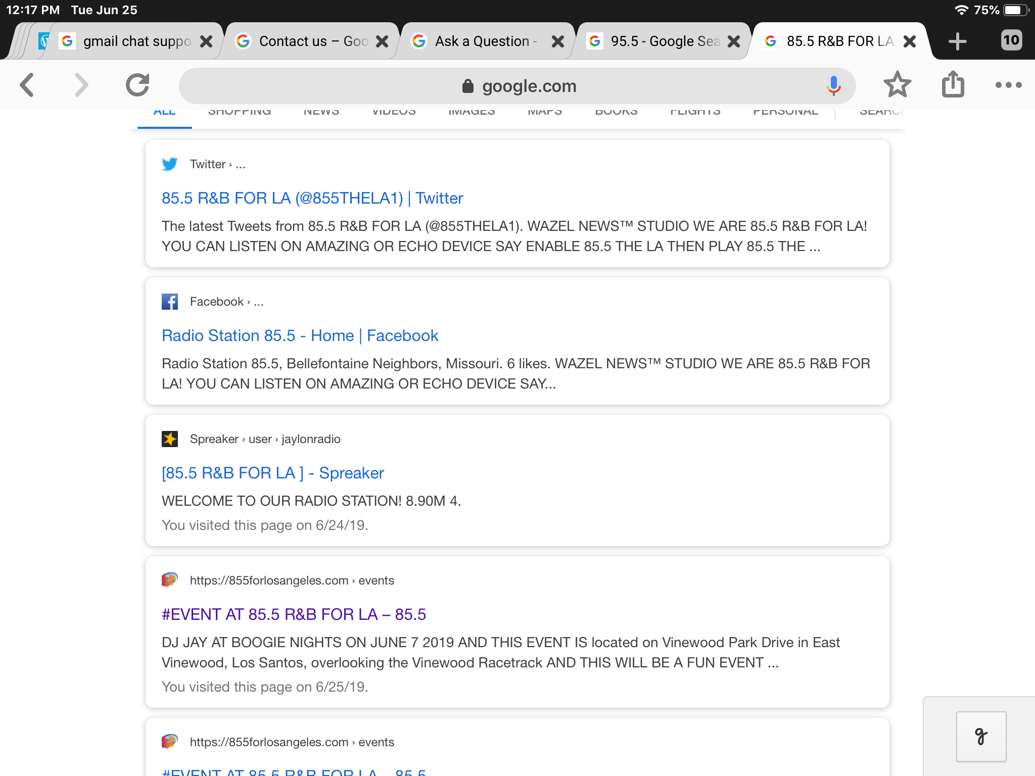This screenshot has height=776, width=1035.
Task: Tap 'You visited this page on 6/25/19.'
Action: (265, 687)
